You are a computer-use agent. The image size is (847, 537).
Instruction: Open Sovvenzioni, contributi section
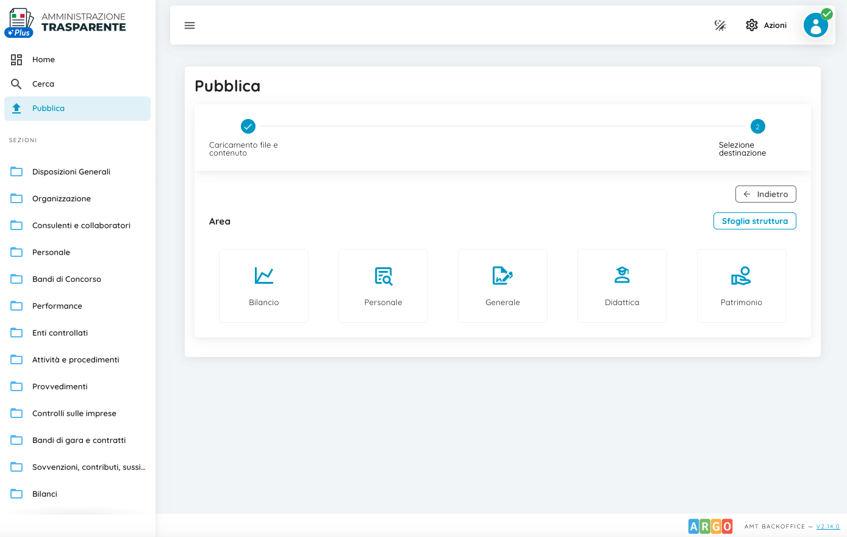77,467
